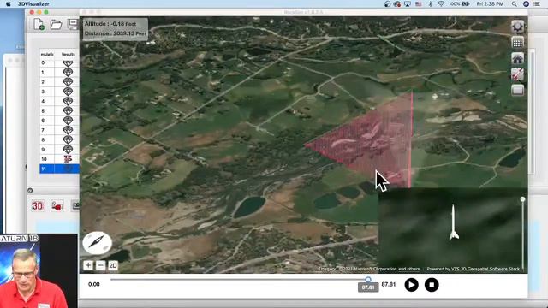Screen dimensions: 548x308
Task: Click the blank gray button below rocket icon
Action: pyautogui.click(x=517, y=90)
